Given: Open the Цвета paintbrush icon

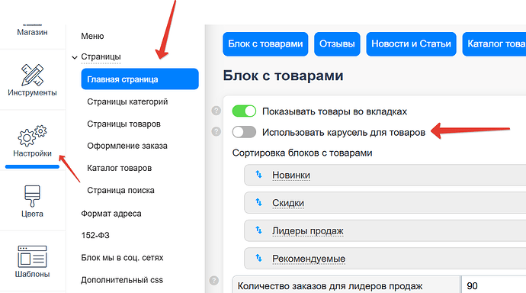Looking at the screenshot, I should coord(32,196).
